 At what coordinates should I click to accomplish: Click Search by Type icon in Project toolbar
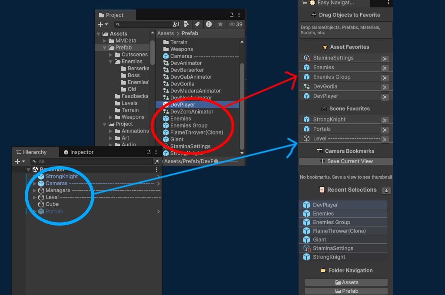(x=186, y=24)
